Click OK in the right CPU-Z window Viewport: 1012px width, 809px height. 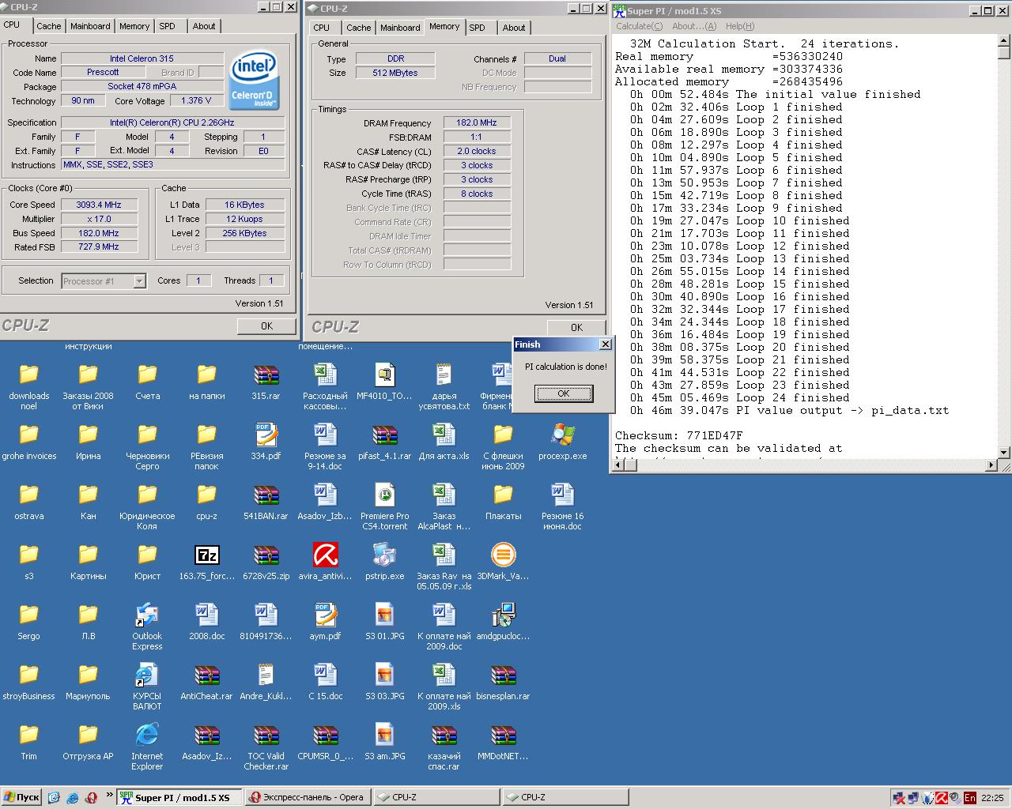[576, 327]
